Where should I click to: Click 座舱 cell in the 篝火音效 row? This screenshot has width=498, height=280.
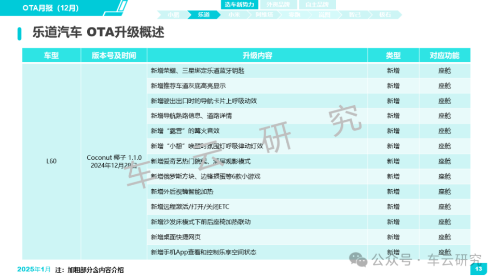[x=445, y=131]
